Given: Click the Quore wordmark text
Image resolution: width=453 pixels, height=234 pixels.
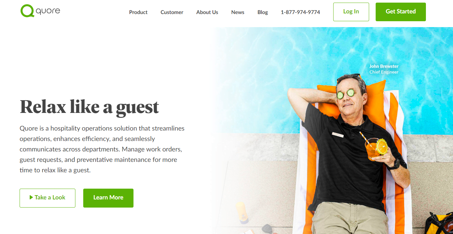Looking at the screenshot, I should tap(48, 11).
